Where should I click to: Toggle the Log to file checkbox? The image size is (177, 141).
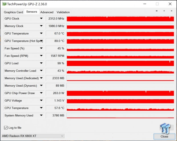coord(6,128)
